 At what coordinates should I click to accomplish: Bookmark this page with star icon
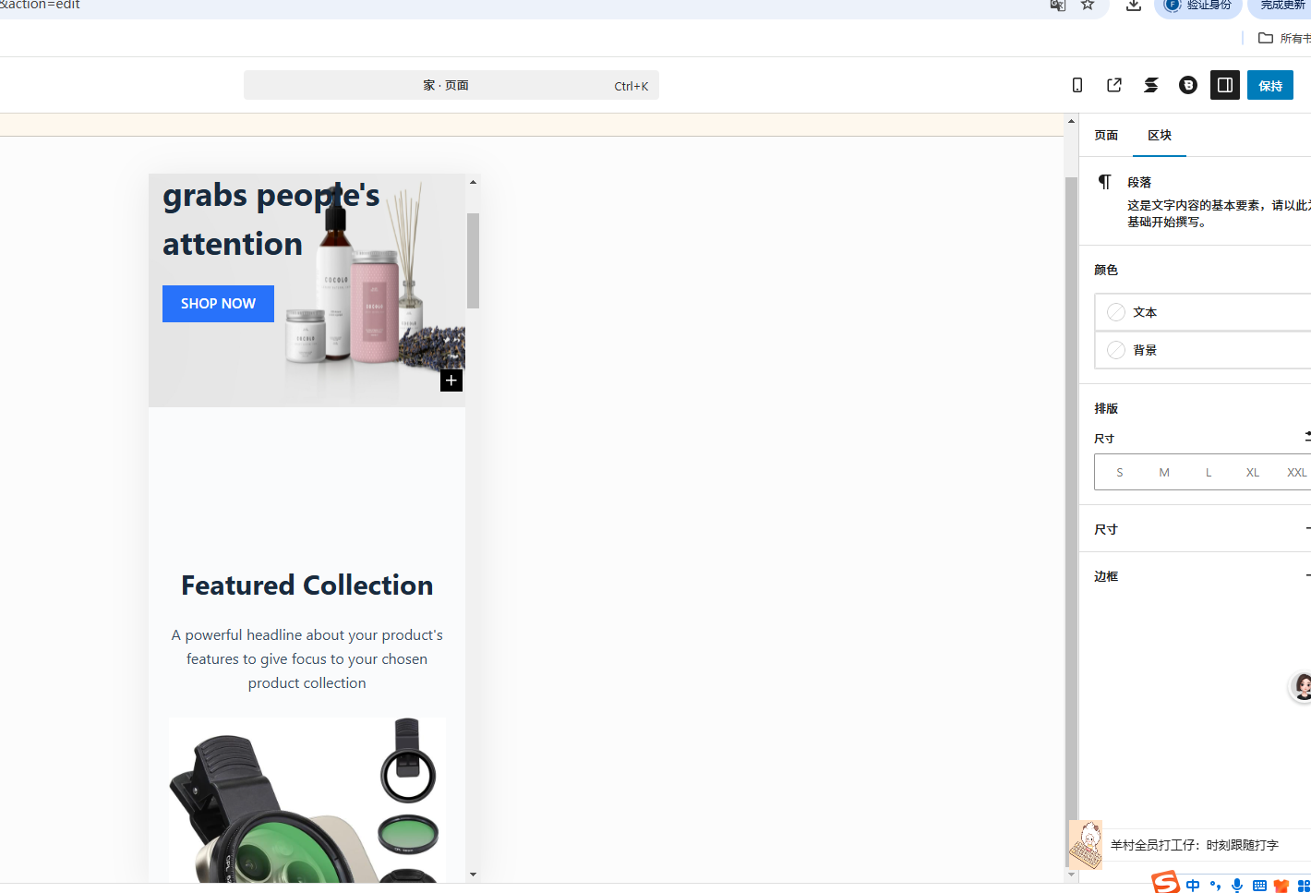(1088, 5)
